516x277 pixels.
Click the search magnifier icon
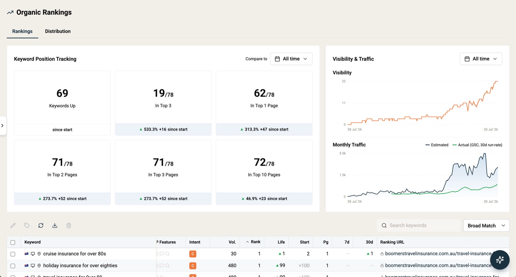coord(384,226)
